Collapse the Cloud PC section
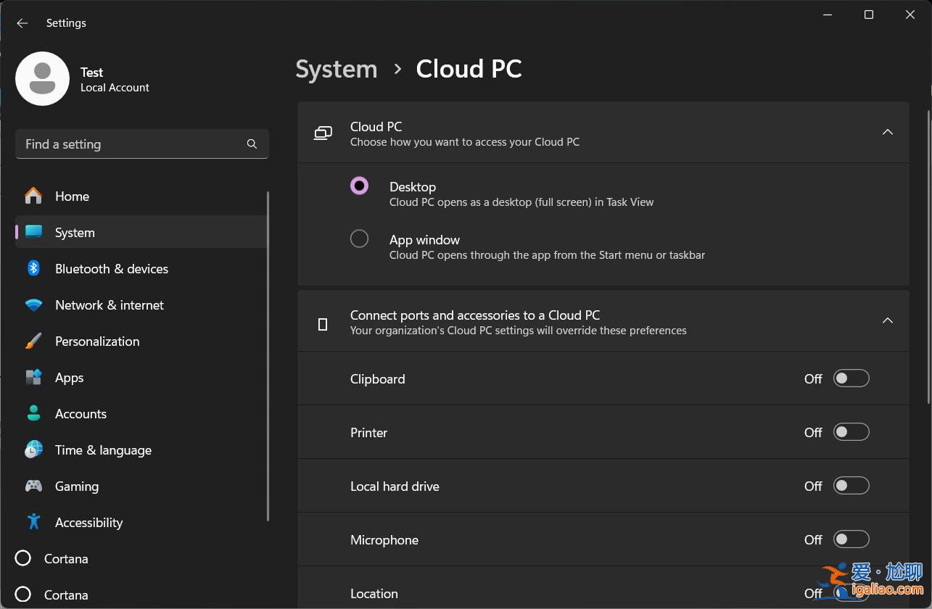The height and width of the screenshot is (609, 932). [x=888, y=132]
